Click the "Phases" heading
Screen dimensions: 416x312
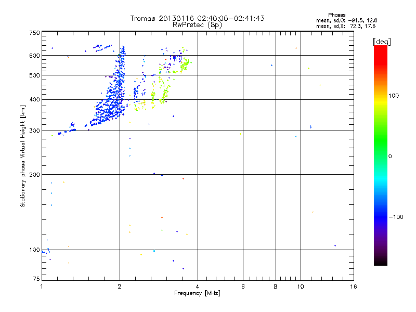click(336, 15)
